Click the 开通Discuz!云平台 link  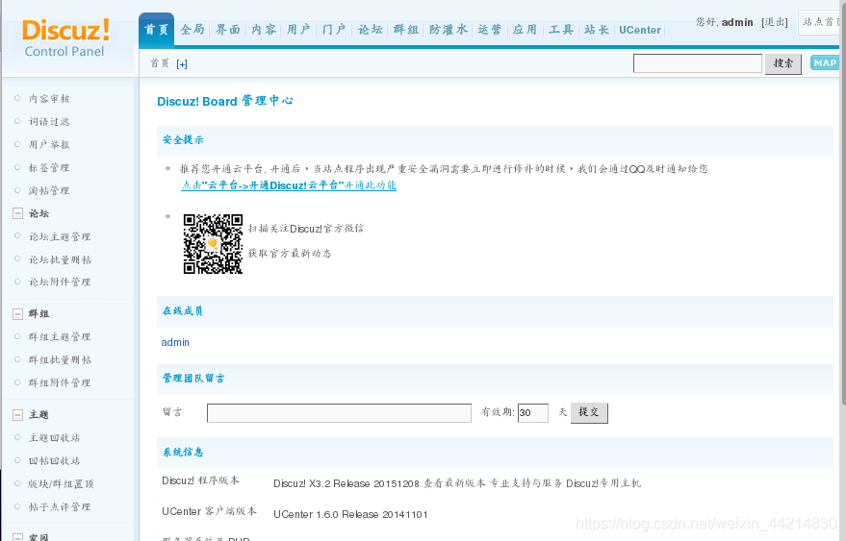coord(289,185)
